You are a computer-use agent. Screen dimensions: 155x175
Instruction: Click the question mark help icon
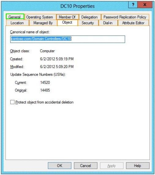133,5
